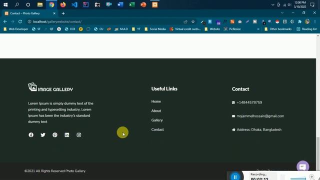Open the Chrome extensions puzzle icon
This screenshot has width=320, height=180.
(299, 21)
